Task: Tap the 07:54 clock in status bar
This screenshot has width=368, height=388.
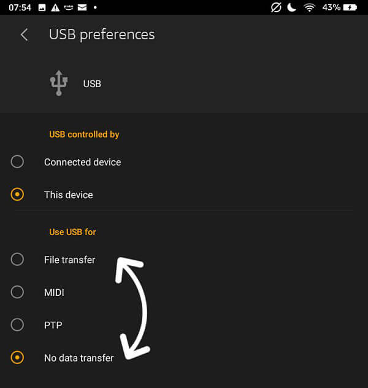Action: [x=20, y=7]
